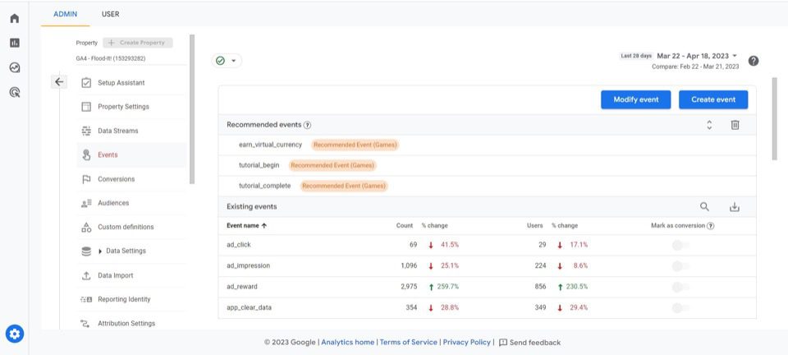The height and width of the screenshot is (355, 788).
Task: Open the Explore icon in left rail
Action: [14, 67]
